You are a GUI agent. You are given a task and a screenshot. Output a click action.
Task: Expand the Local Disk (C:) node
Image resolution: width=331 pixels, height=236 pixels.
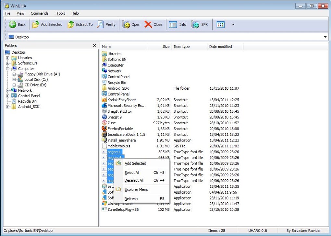pos(14,80)
